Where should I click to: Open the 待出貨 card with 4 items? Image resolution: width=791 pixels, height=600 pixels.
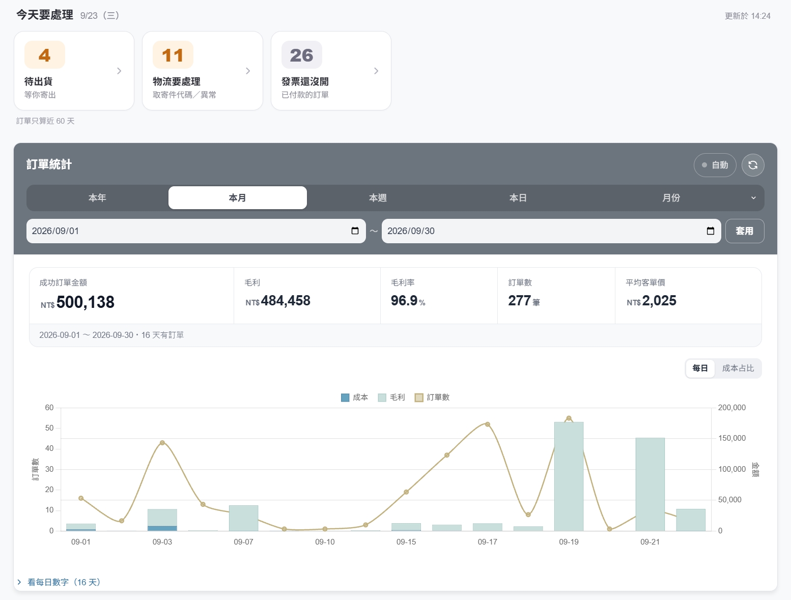(x=74, y=71)
